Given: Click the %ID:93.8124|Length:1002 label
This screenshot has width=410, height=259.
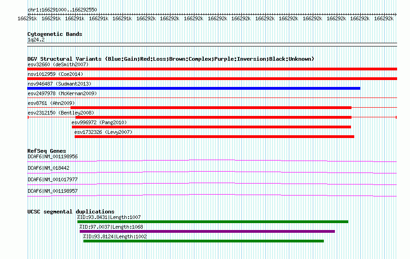Looking at the screenshot, I should [x=115, y=236].
